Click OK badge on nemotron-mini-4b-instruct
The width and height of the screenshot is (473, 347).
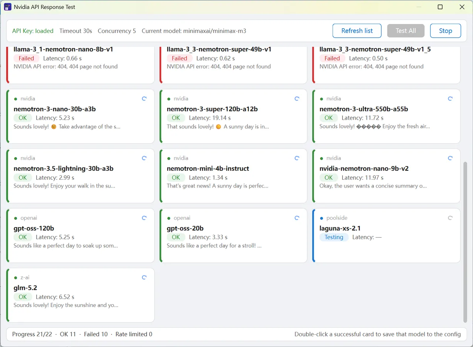176,178
